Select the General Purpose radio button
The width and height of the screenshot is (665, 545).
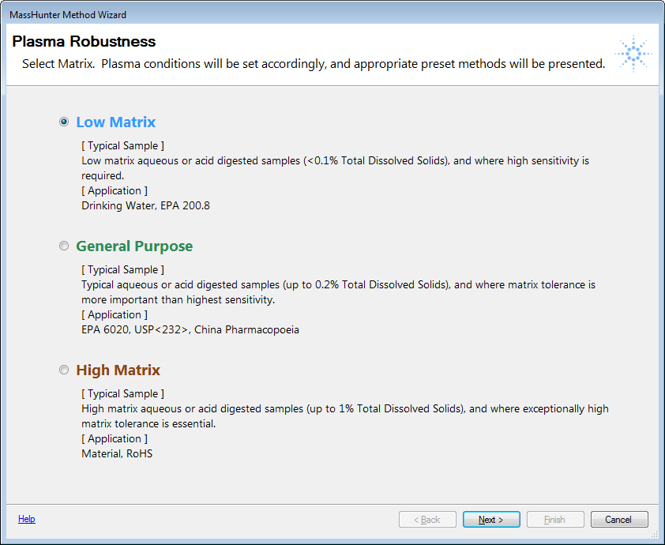pos(64,246)
